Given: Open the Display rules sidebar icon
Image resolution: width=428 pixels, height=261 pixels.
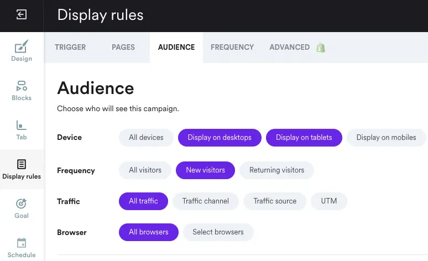Looking at the screenshot, I should point(22,165).
